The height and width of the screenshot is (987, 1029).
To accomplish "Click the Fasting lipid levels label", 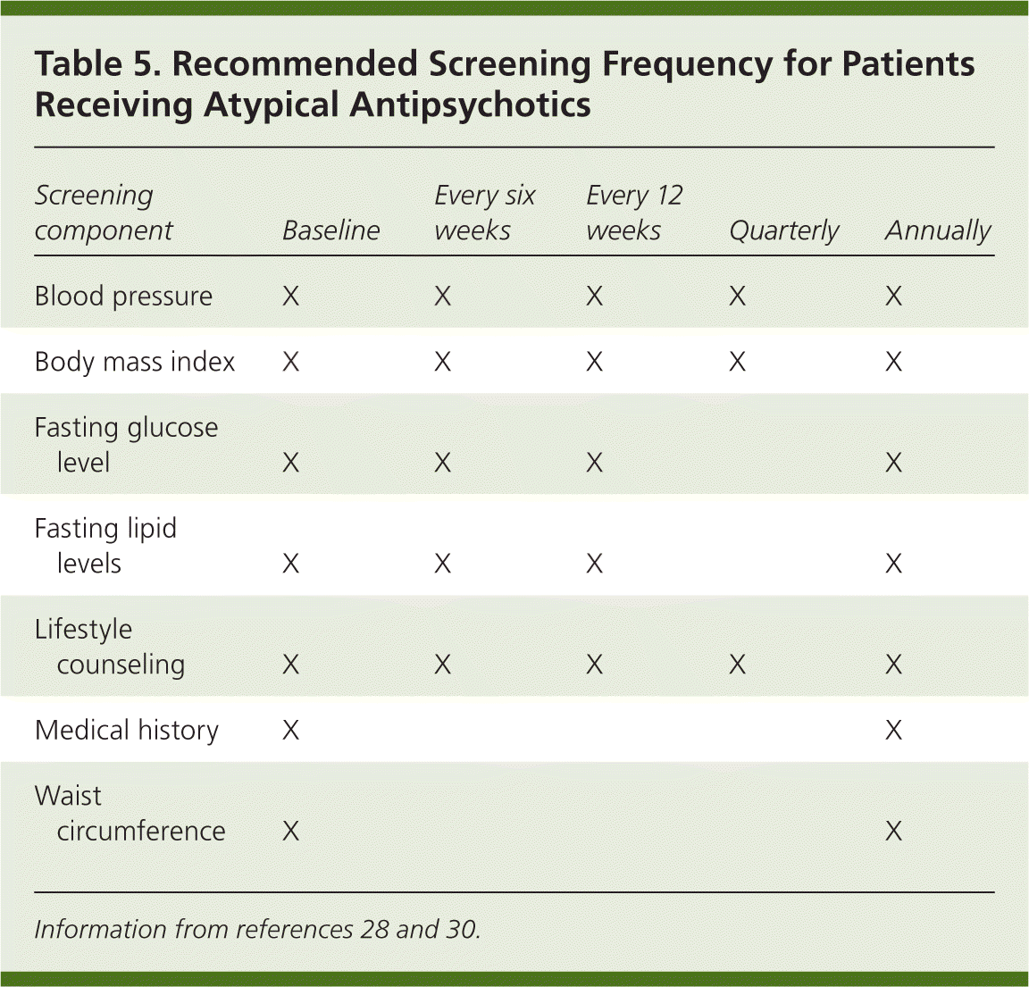I will 105,546.
